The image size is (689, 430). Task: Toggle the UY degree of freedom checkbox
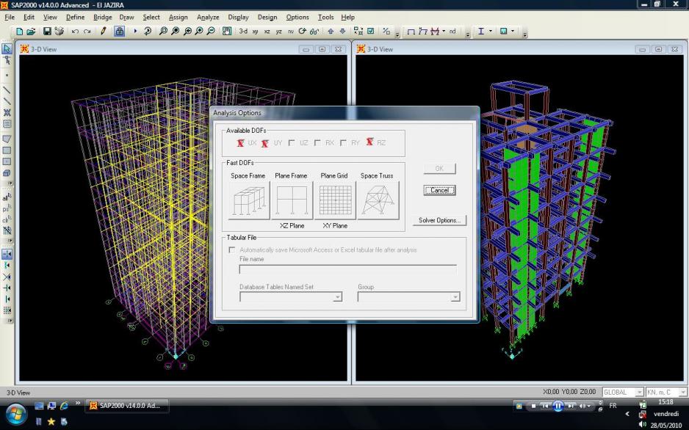265,143
